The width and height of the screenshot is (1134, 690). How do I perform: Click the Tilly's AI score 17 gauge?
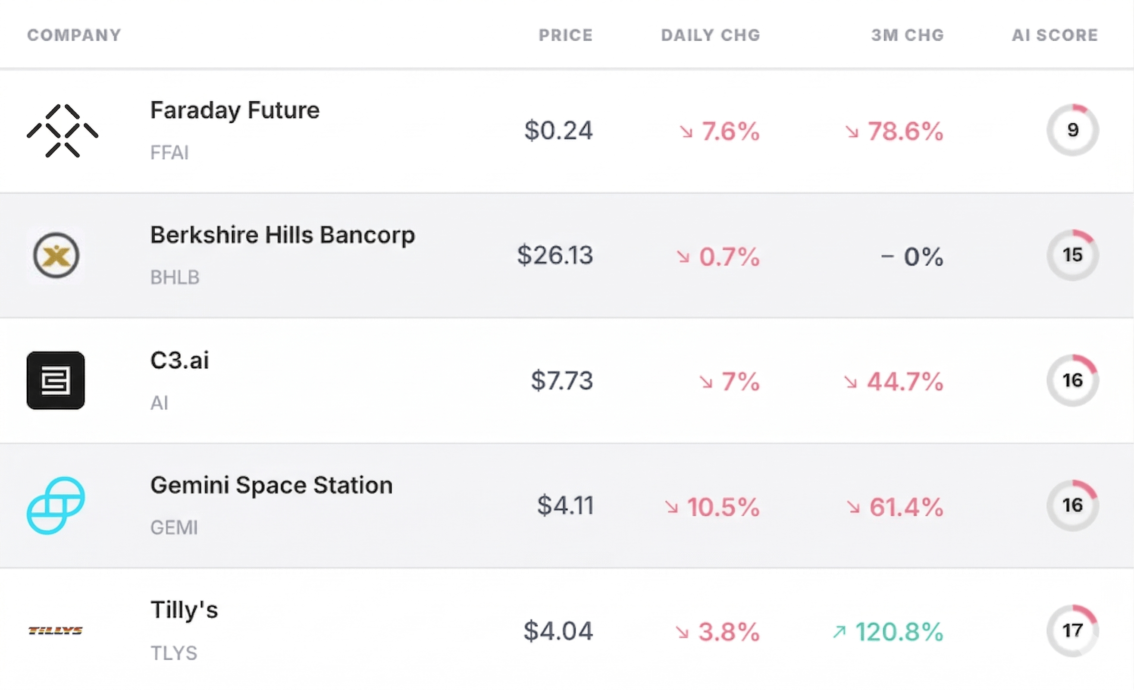(1072, 630)
